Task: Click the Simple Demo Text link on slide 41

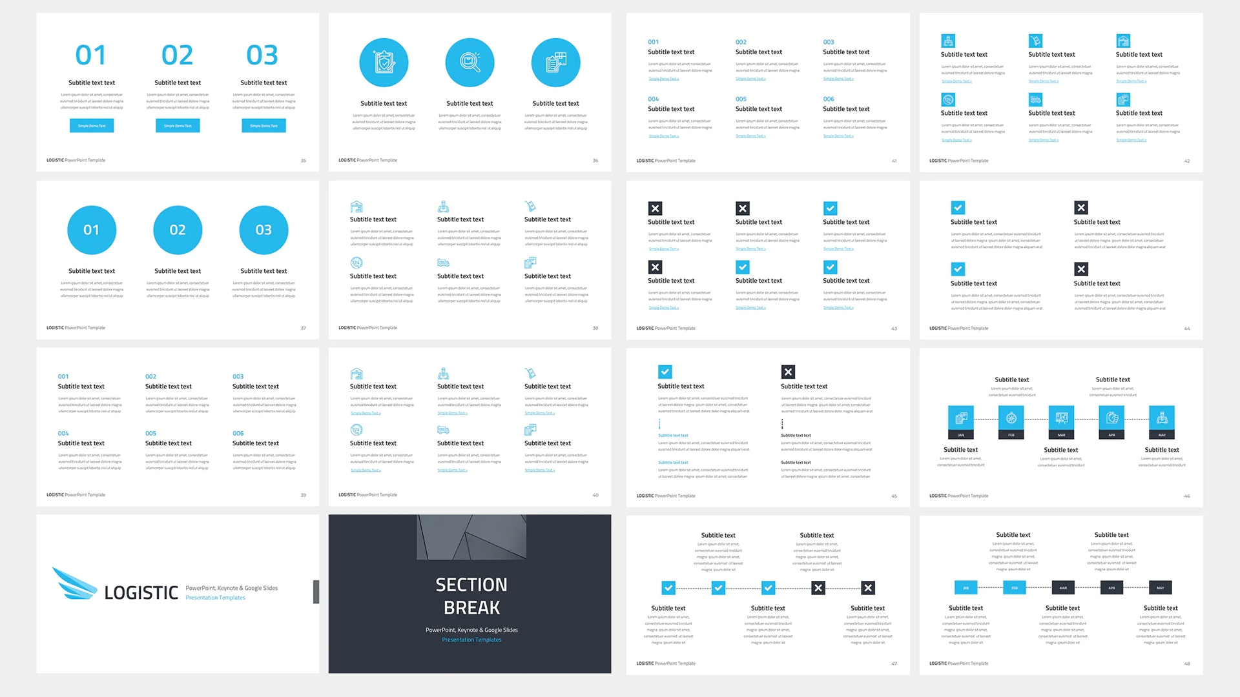Action: pyautogui.click(x=663, y=79)
